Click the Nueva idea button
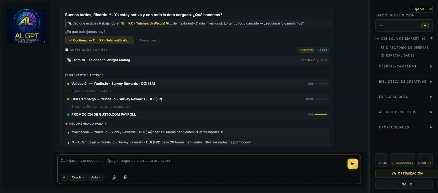 click(148, 40)
